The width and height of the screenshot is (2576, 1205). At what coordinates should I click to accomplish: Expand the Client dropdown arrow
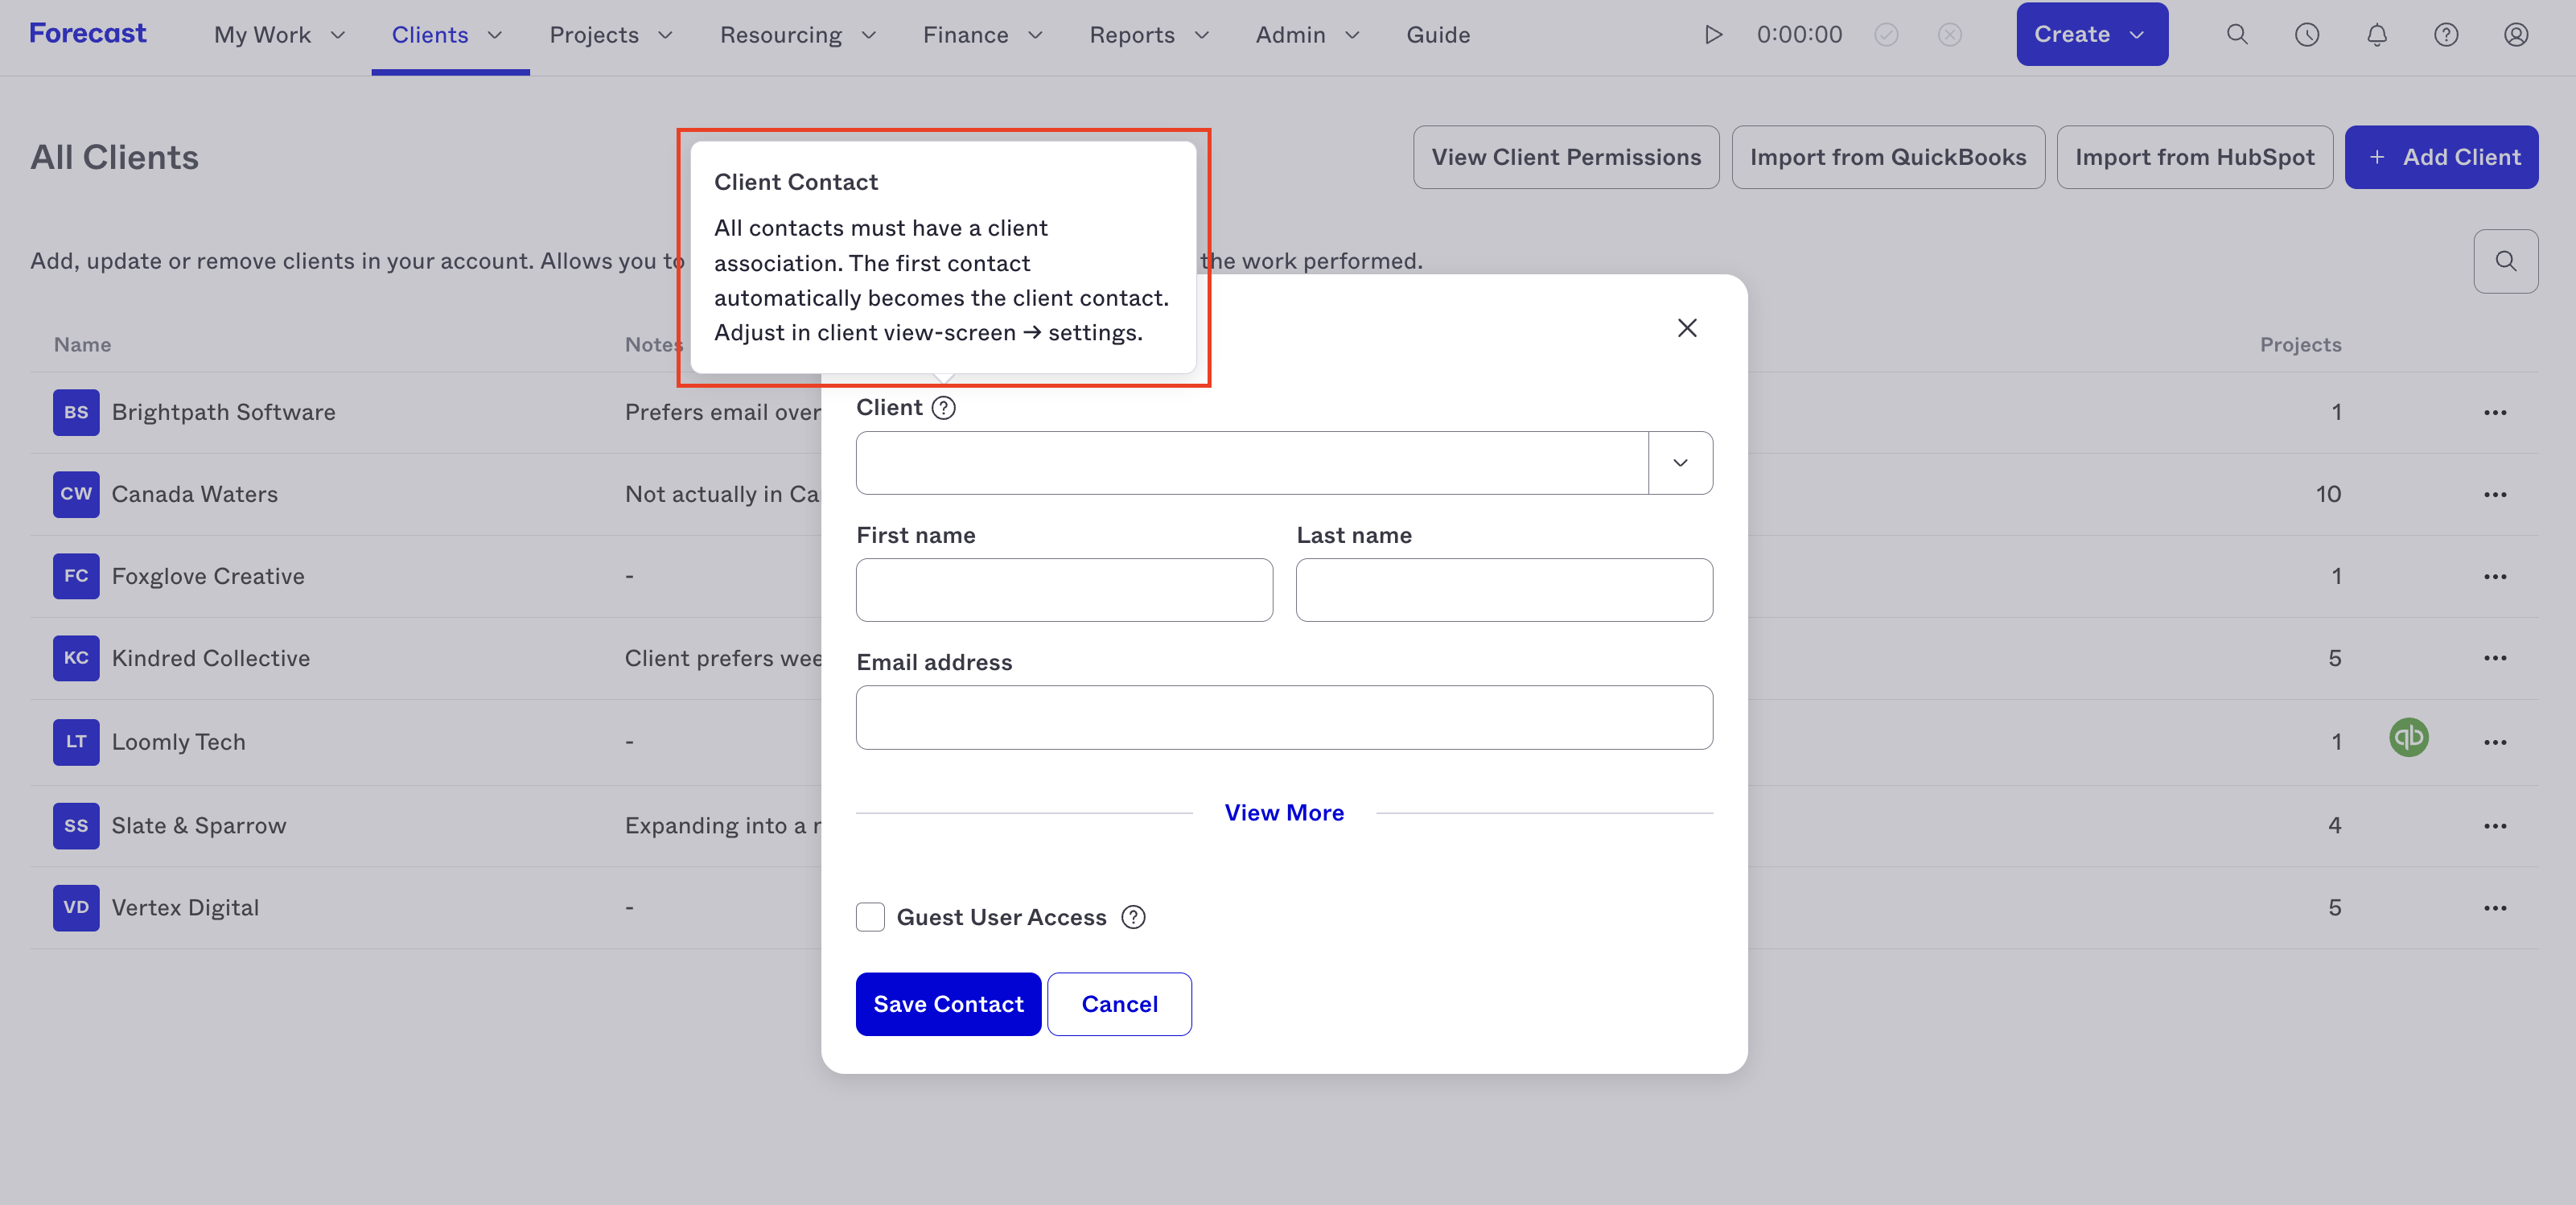[1680, 463]
